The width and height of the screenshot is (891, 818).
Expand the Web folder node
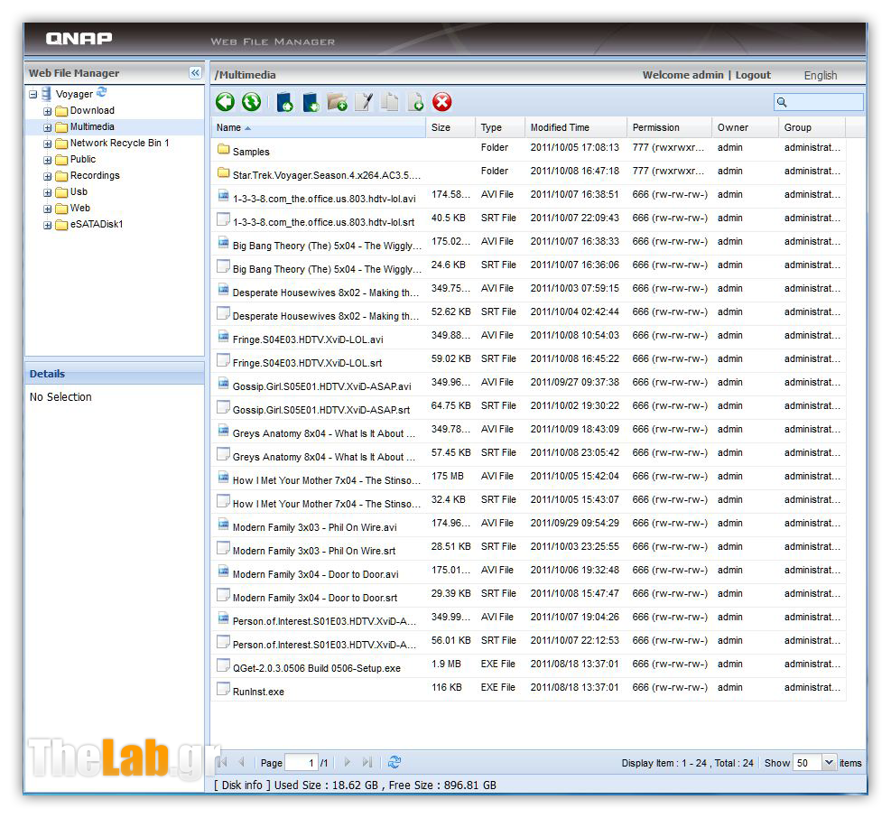(x=48, y=209)
